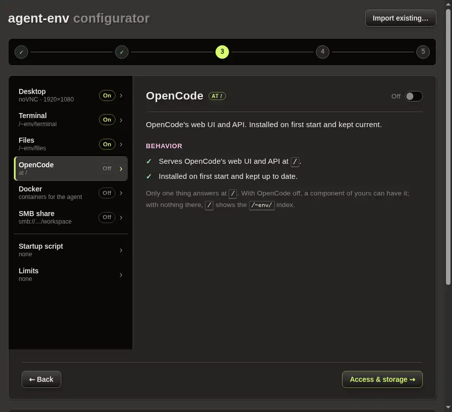This screenshot has width=452, height=412.
Task: Enable Docker via its Off pill
Action: (x=107, y=193)
